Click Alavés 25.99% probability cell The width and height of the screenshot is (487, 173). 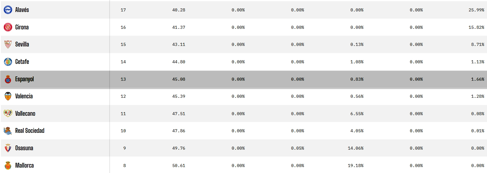tap(476, 10)
